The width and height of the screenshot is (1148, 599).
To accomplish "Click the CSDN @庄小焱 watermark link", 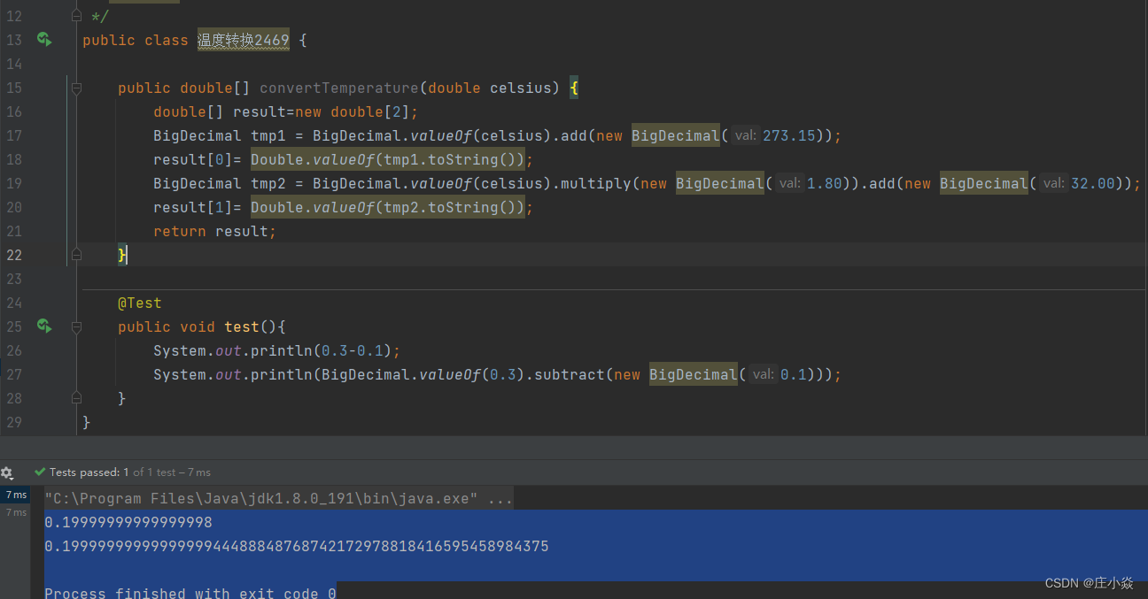I will tap(1089, 583).
